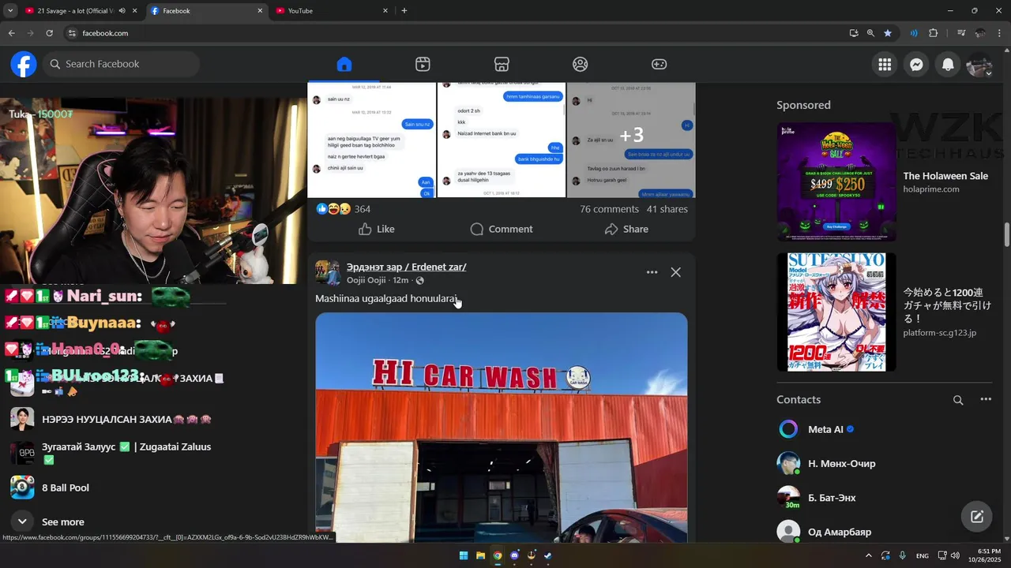Click the Facebook logo
Image resolution: width=1011 pixels, height=568 pixels.
(x=24, y=64)
